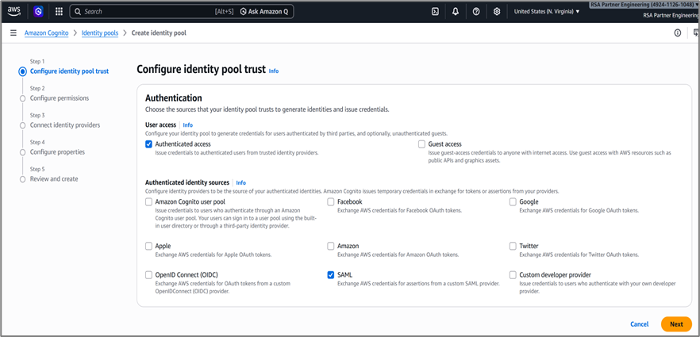This screenshot has width=700, height=337.
Task: Click Ask Amazon Q button
Action: tap(265, 12)
